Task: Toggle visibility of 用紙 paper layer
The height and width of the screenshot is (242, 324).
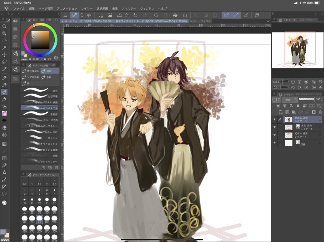Action: coord(275,143)
